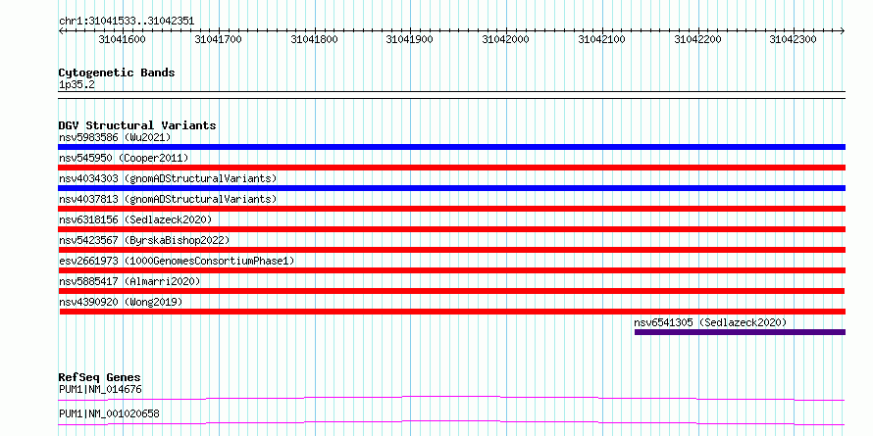This screenshot has height=436, width=873.
Task: Select the red nsv545950 (Cooper2011) variant bar
Action: pyautogui.click(x=451, y=168)
